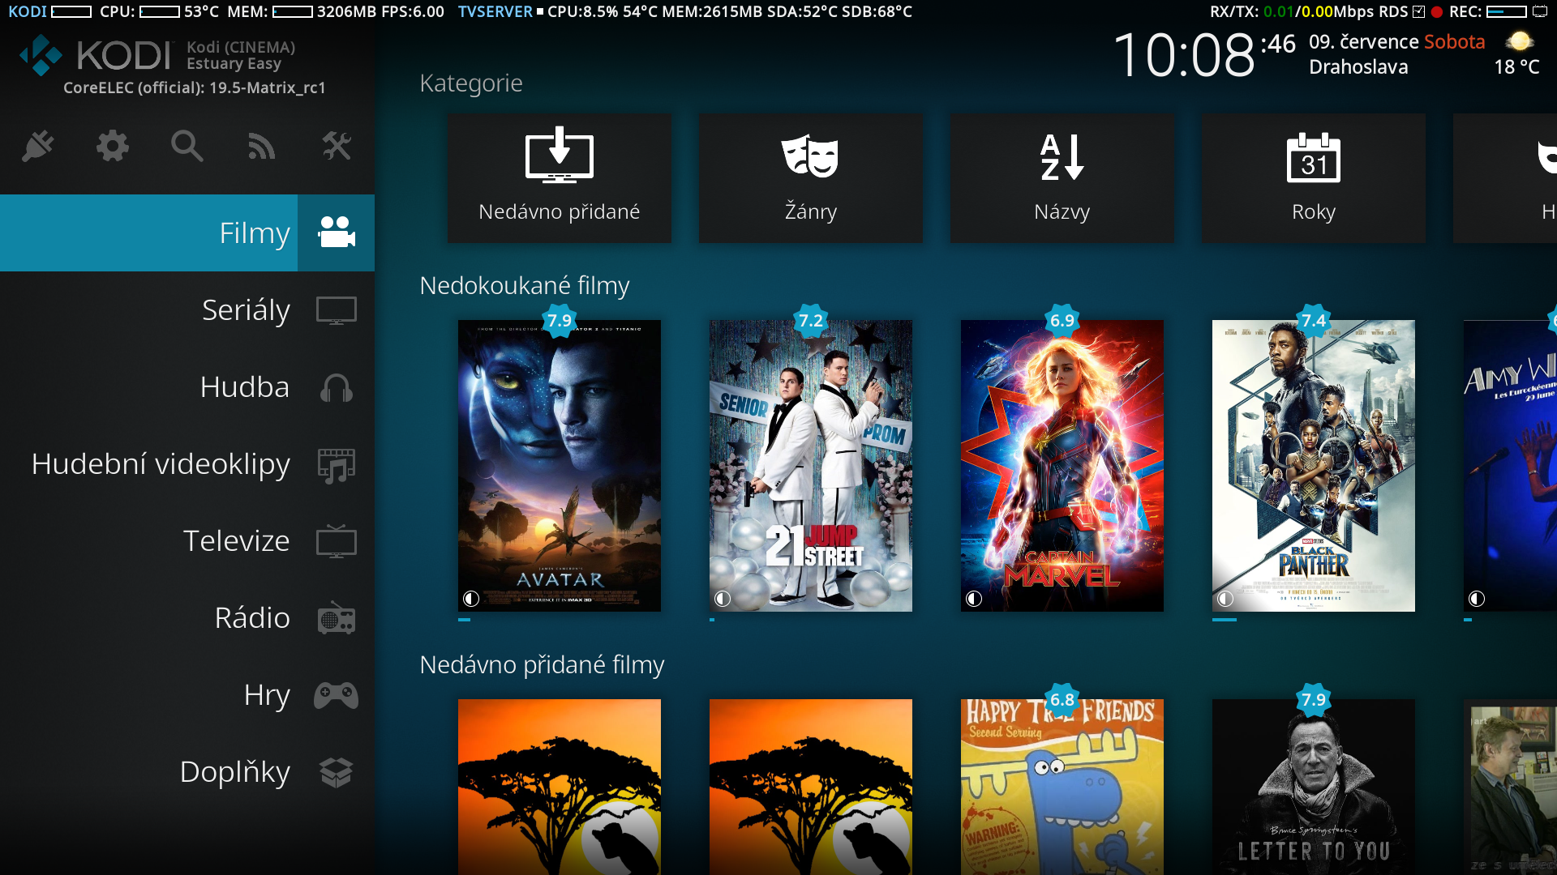Go to Hudební videoklipy

coord(161,464)
